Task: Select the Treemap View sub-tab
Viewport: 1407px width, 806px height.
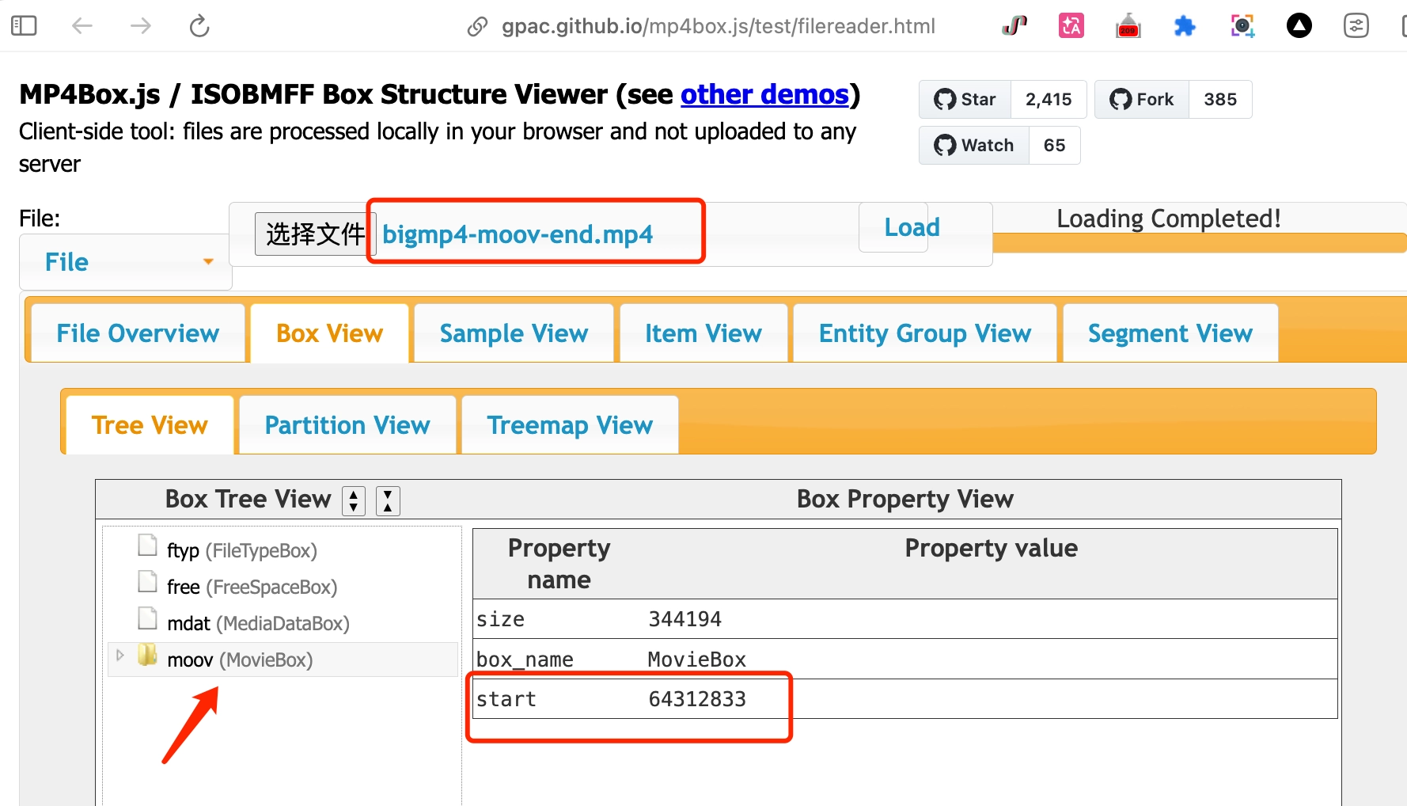Action: pos(570,425)
